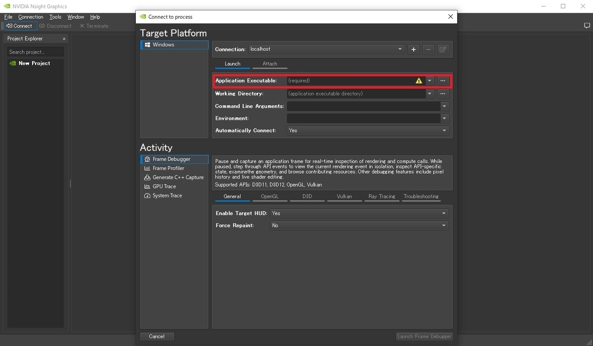The image size is (593, 346).
Task: Click Nsight logo in dialog title bar
Action: (x=143, y=17)
